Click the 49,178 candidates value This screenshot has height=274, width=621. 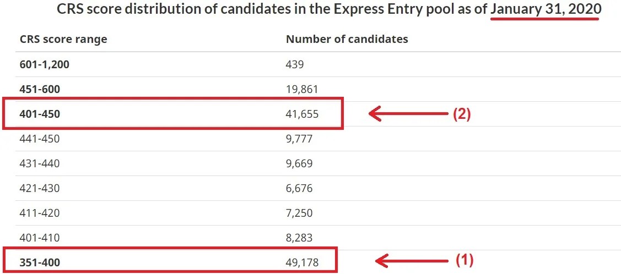pos(302,262)
